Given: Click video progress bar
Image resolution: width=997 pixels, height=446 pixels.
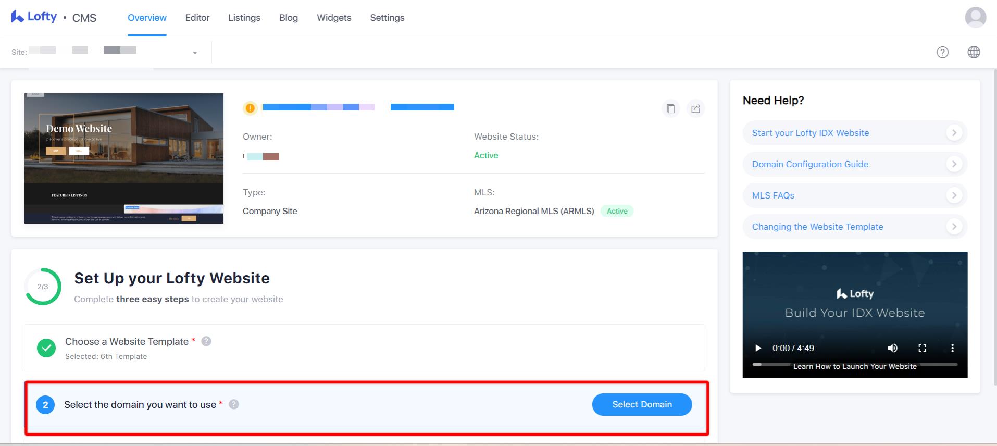Looking at the screenshot, I should pyautogui.click(x=855, y=364).
